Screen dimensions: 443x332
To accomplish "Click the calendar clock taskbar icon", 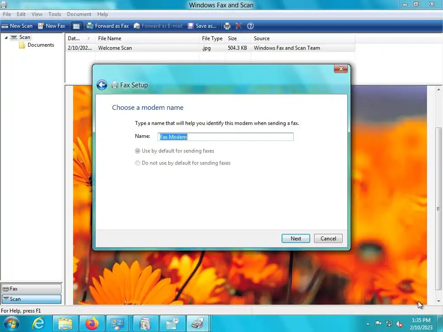I will 172,323.
